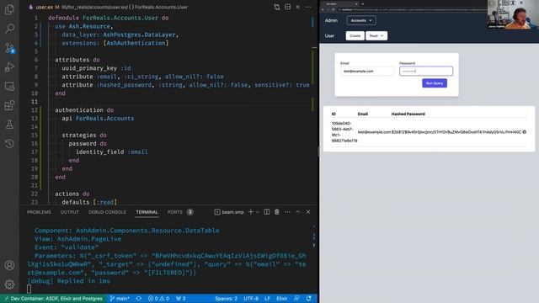The height and width of the screenshot is (303, 539).
Task: Click the Admin title in browser page
Action: tap(331, 20)
